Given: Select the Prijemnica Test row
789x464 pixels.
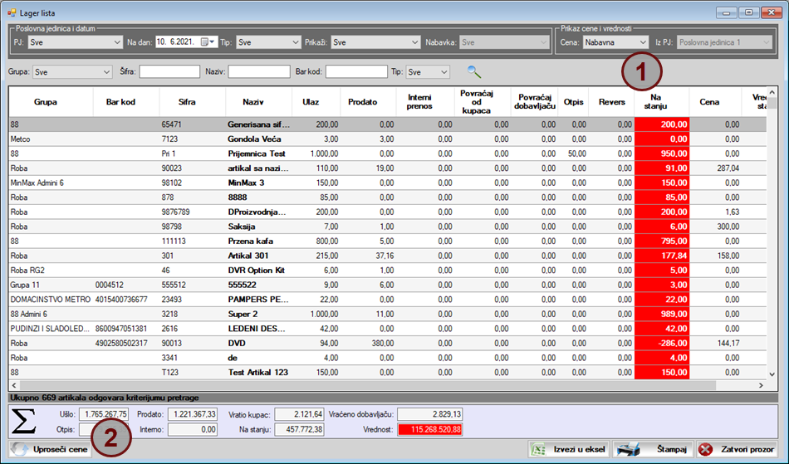Looking at the screenshot, I should [x=388, y=154].
